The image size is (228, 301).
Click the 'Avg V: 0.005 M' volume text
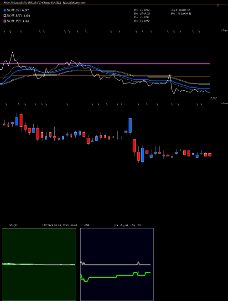point(180,10)
